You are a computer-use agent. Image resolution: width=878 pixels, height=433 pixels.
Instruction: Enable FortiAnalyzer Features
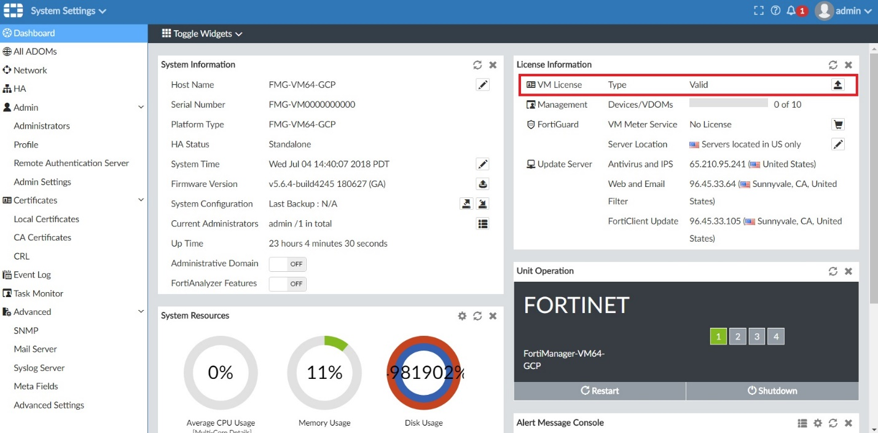[x=287, y=284]
